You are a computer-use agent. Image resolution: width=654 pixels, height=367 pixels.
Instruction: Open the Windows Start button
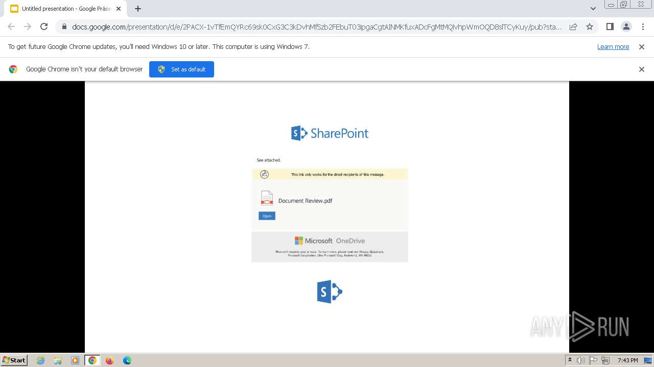click(x=14, y=360)
